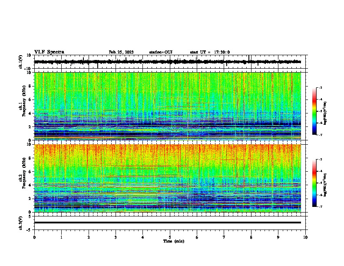Click time-axis tick label "3"

point(116,237)
